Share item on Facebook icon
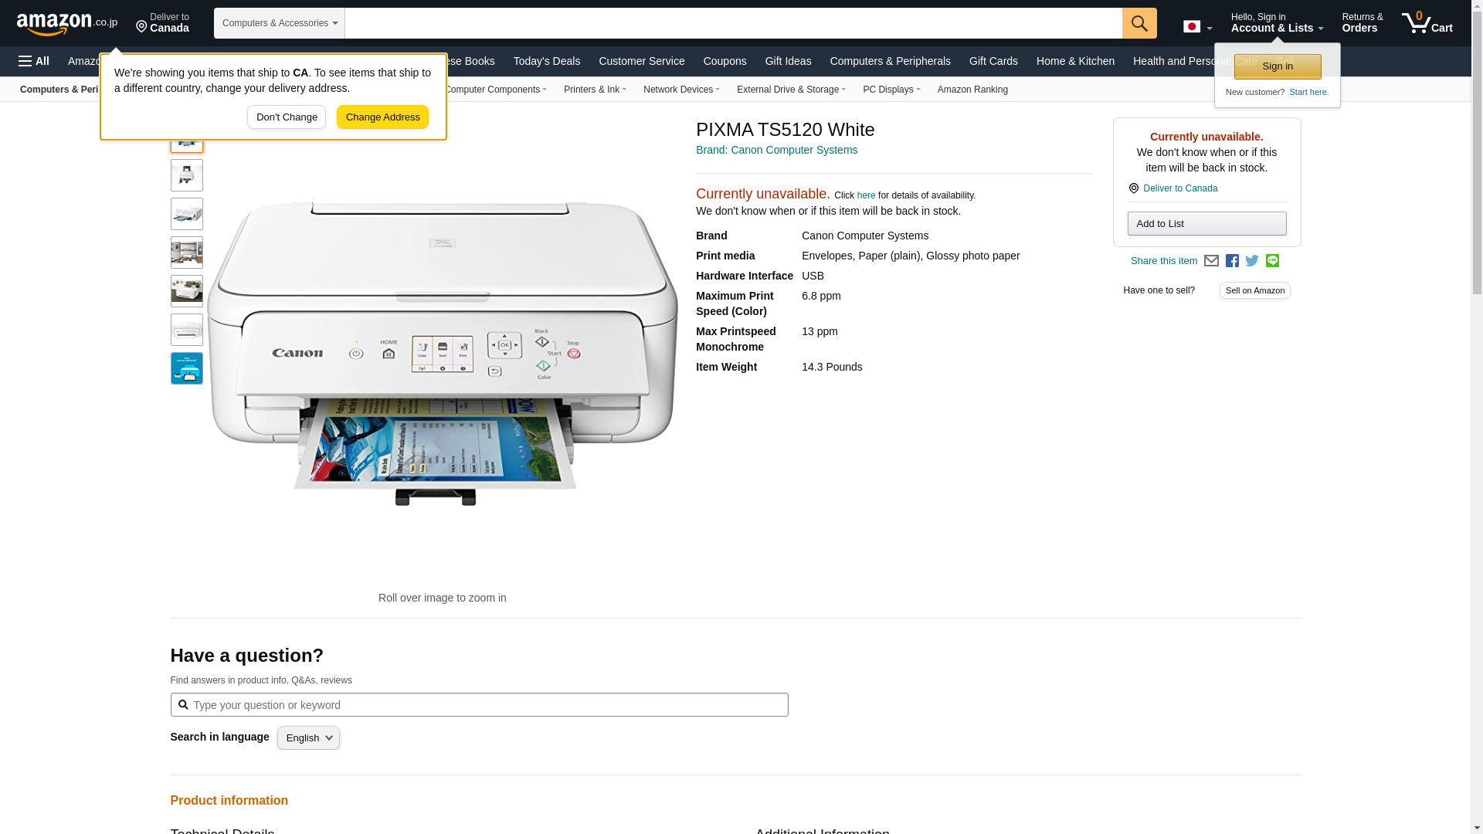The image size is (1483, 834). click(x=1232, y=261)
